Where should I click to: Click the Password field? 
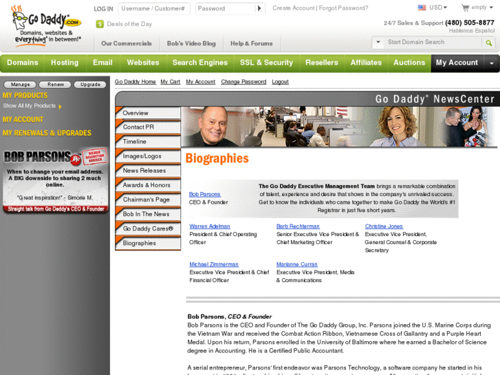[226, 9]
